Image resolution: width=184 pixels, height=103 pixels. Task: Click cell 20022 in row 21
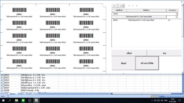12,78
